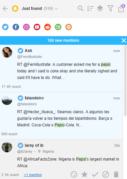Open the sort order options icon
Screen dimensions: 127x179
pyautogui.click(x=90, y=9)
